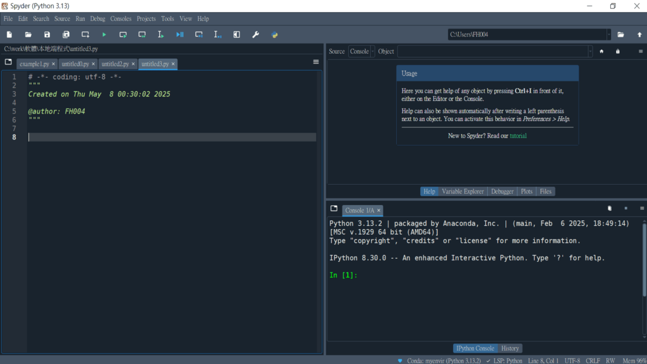Screen dimensions: 647x364
Task: Open the Spyder tutorial link
Action: tap(518, 136)
